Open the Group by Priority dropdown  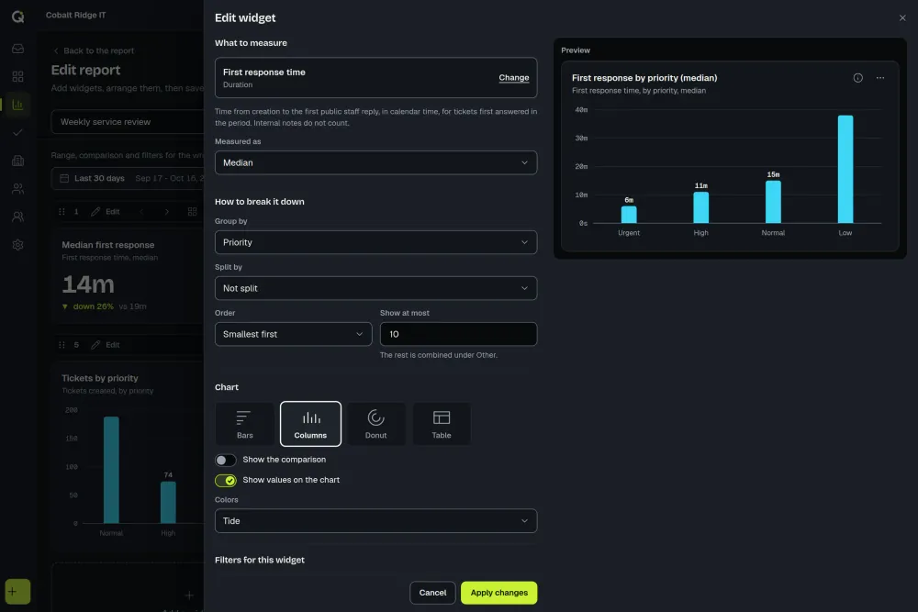[375, 242]
